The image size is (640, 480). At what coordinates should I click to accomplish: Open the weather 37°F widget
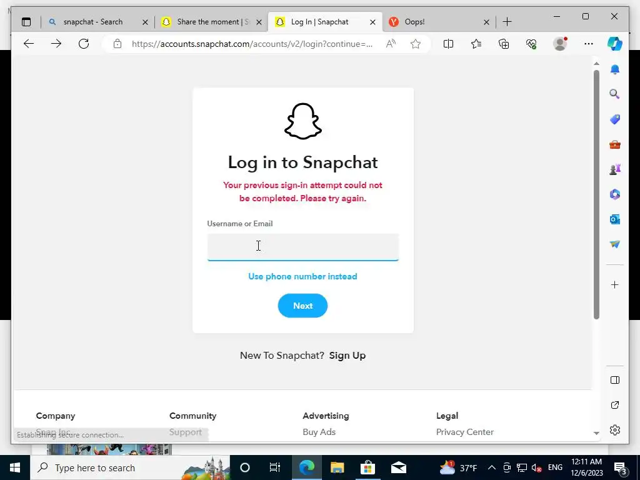[x=458, y=467]
